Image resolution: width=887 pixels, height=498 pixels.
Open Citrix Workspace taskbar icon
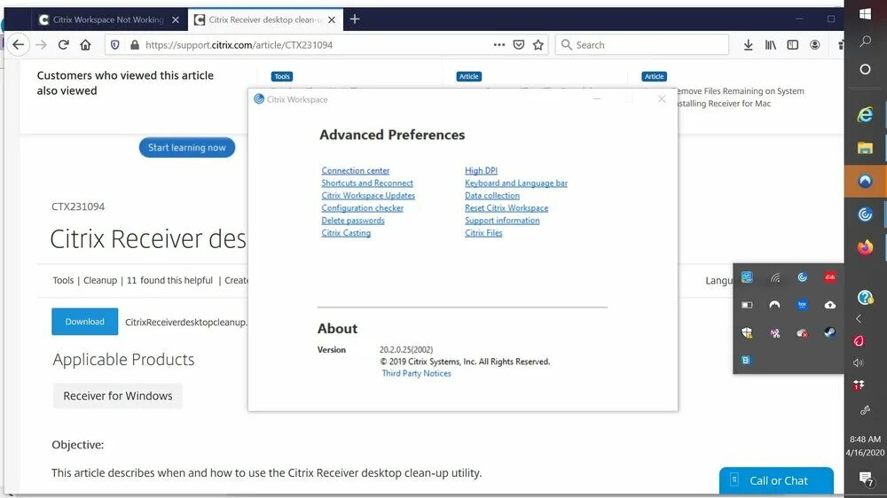pos(865,214)
